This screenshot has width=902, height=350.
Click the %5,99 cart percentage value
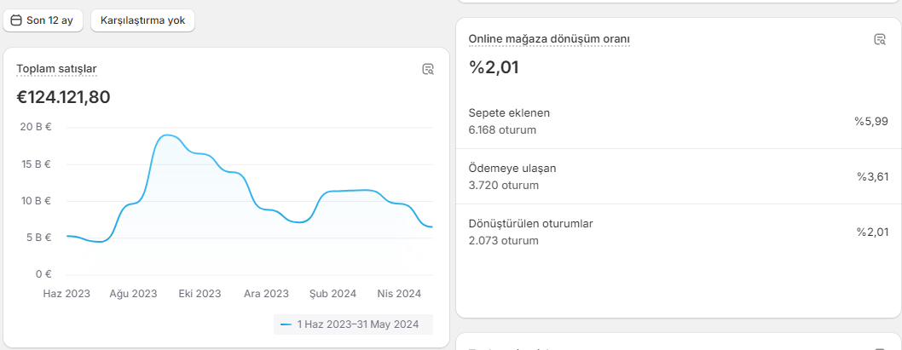click(871, 121)
